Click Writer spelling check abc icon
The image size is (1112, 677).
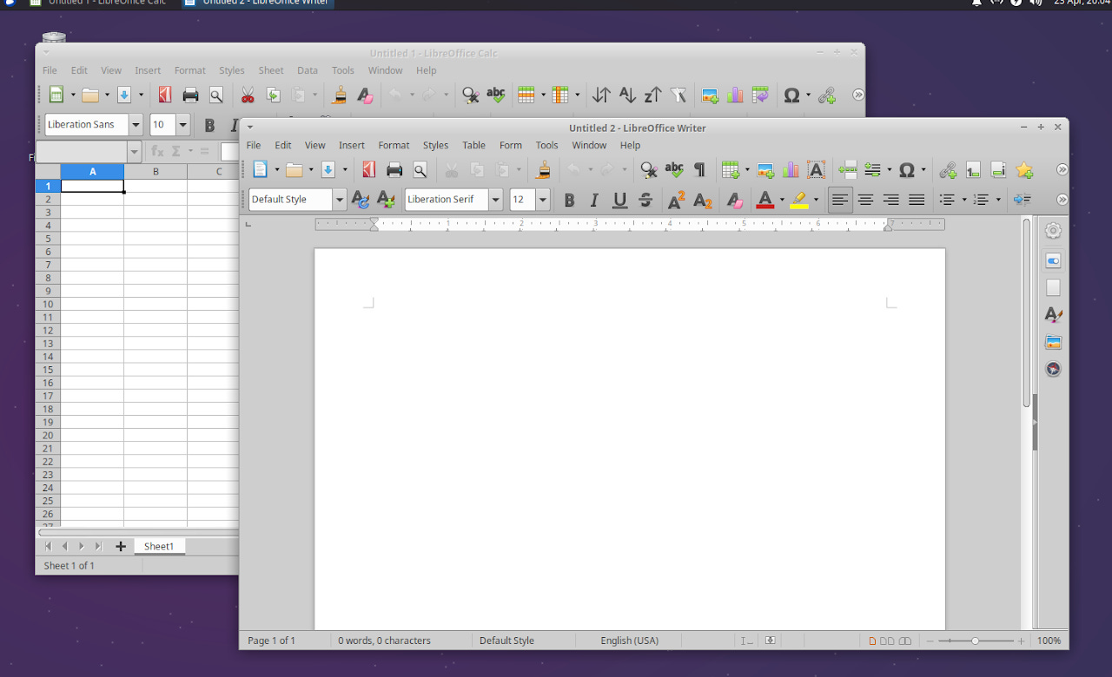pos(674,170)
